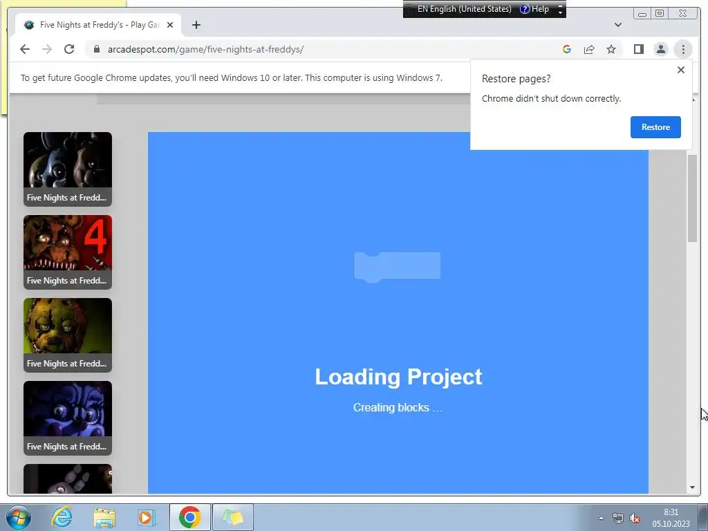Open the Windows Start menu
The image size is (708, 531).
[x=19, y=517]
